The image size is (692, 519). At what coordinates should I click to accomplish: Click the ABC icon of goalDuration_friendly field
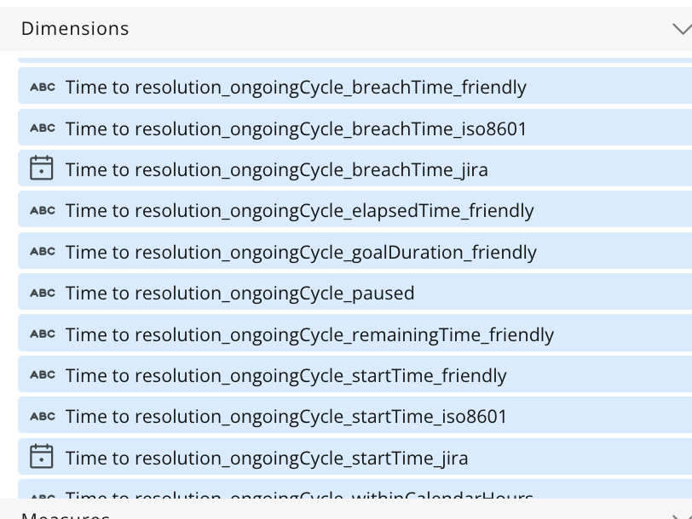(43, 252)
